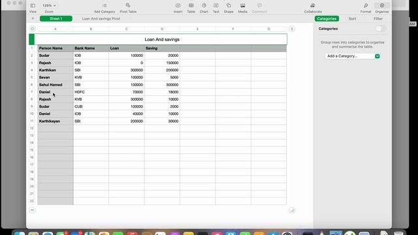Select the loan value 40000 cell
Image resolution: width=418 pixels, height=235 pixels.
tap(126, 114)
